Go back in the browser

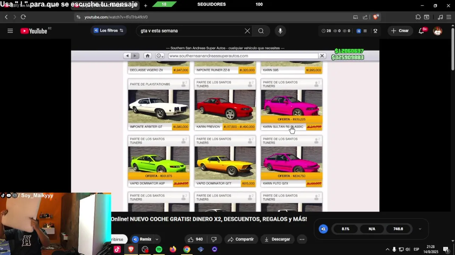pos(6,17)
